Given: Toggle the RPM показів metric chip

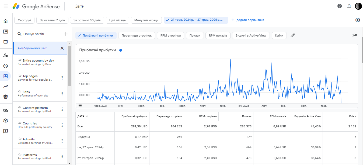Looking at the screenshot, I should 218,35.
